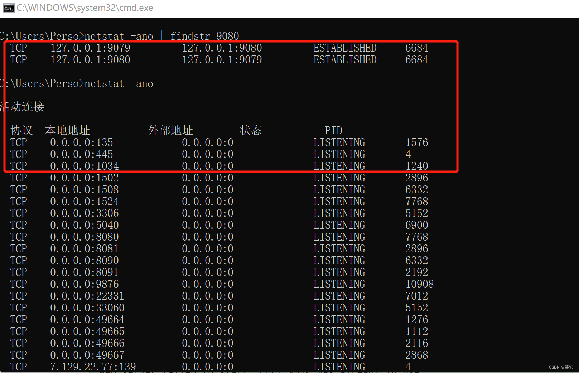This screenshot has height=373, width=579.
Task: Click the 外部地址 column header
Action: pyautogui.click(x=170, y=130)
